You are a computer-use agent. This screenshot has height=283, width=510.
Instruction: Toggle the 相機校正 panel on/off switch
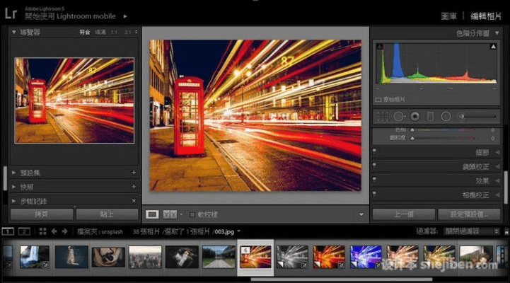point(374,194)
